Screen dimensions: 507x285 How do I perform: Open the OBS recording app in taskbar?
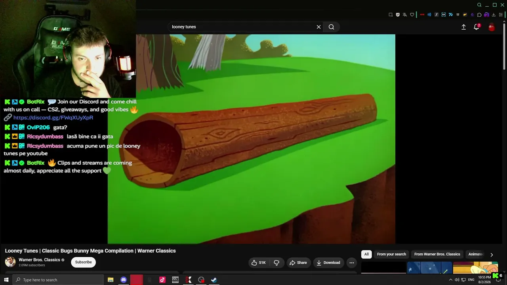coord(201,280)
